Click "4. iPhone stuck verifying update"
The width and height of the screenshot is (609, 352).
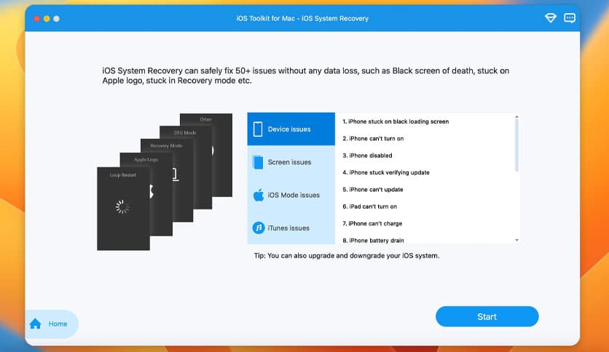coord(385,172)
